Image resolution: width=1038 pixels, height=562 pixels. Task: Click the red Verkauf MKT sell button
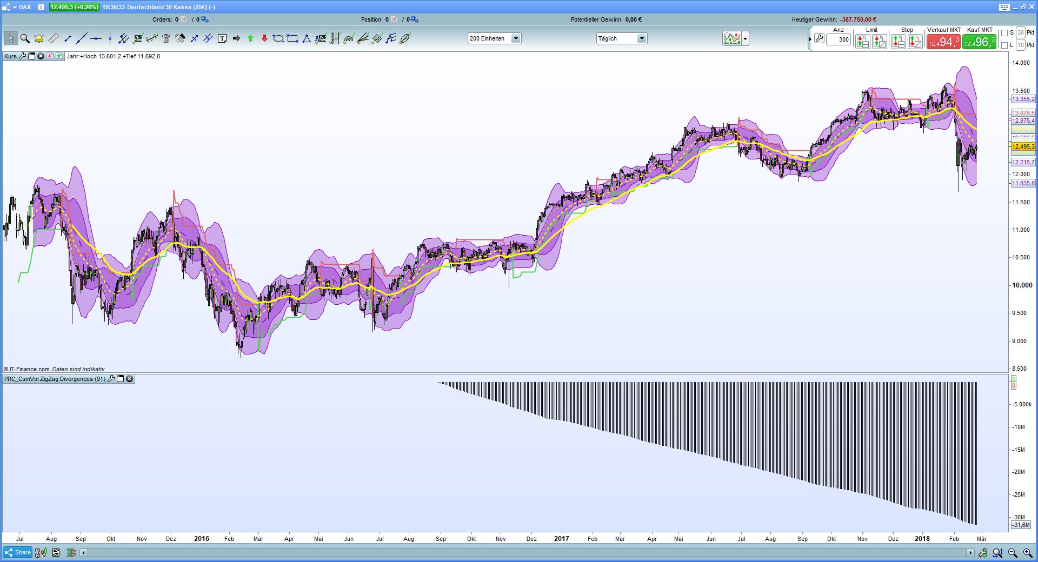tap(943, 42)
